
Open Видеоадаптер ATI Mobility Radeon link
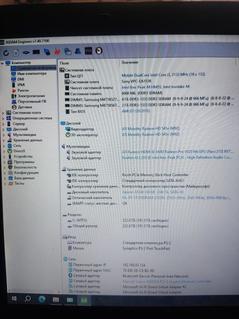tap(151, 129)
